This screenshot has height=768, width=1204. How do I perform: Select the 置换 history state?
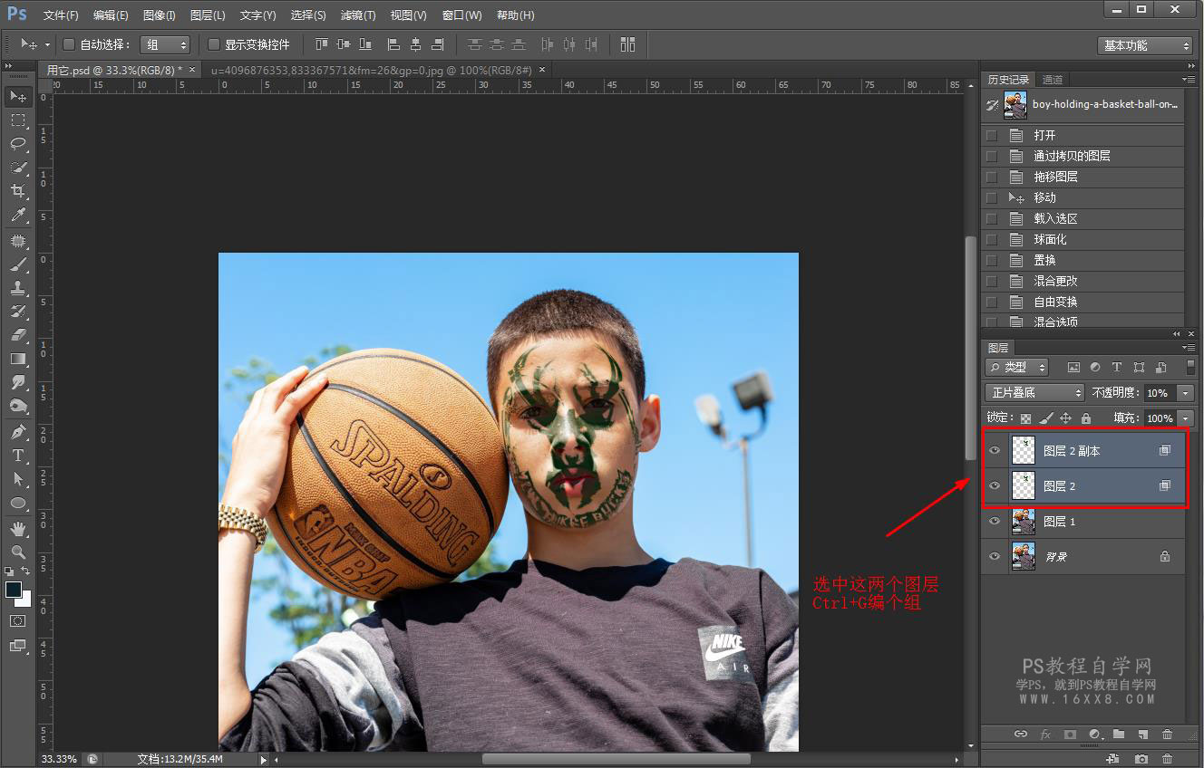[1083, 260]
